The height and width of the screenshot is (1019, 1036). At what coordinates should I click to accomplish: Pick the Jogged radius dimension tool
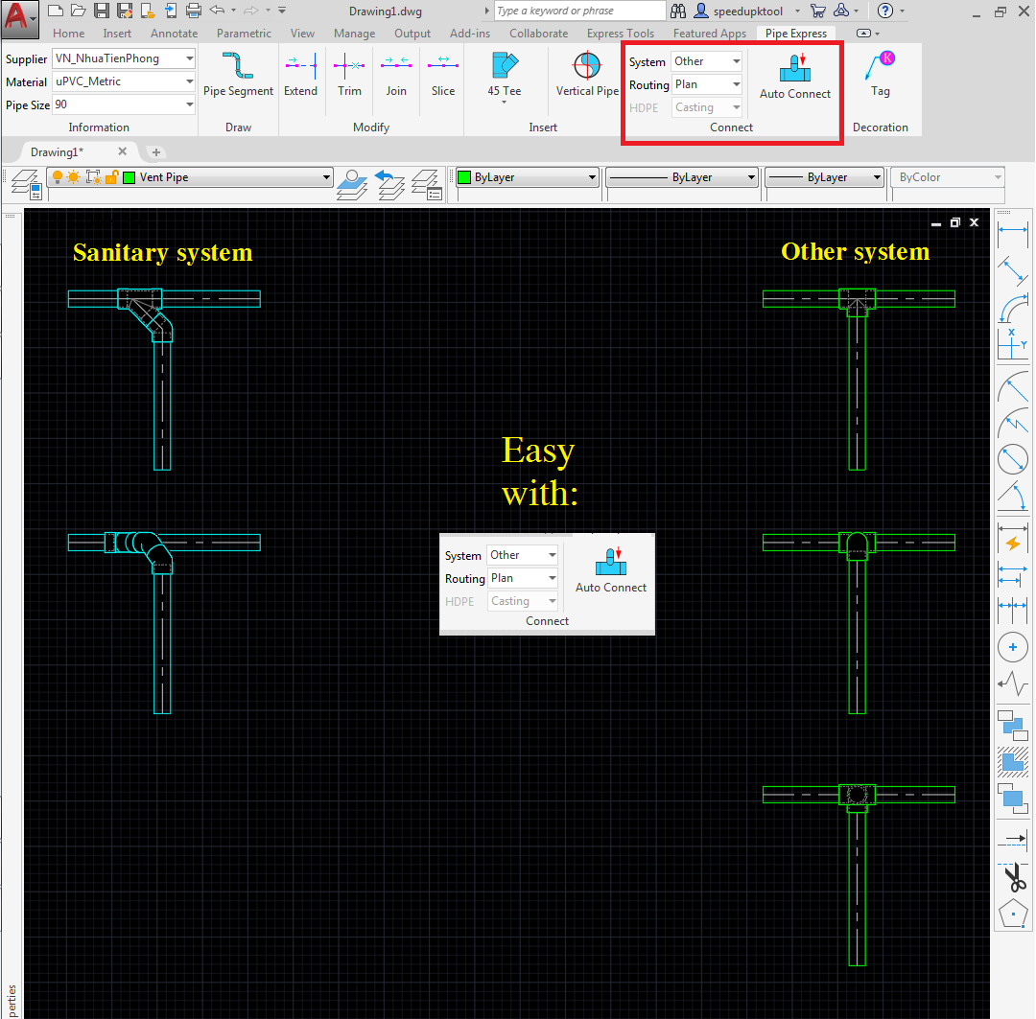pyautogui.click(x=1012, y=424)
